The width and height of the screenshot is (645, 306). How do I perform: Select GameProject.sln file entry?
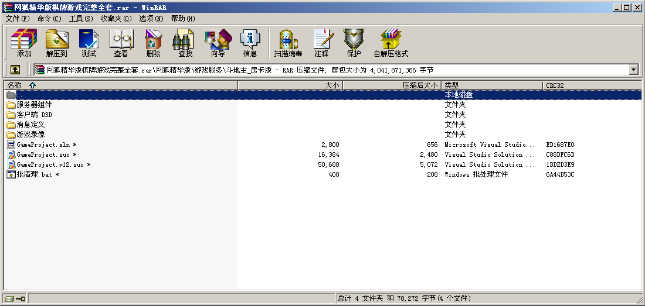click(x=44, y=145)
